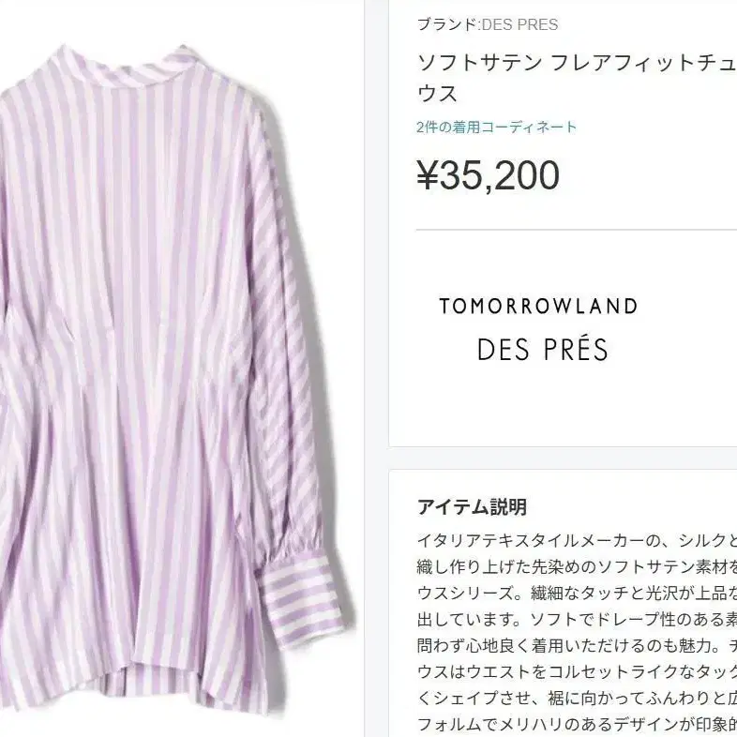Screen dimensions: 737x737
Task: Select the ¥35,200 price text
Action: click(488, 175)
